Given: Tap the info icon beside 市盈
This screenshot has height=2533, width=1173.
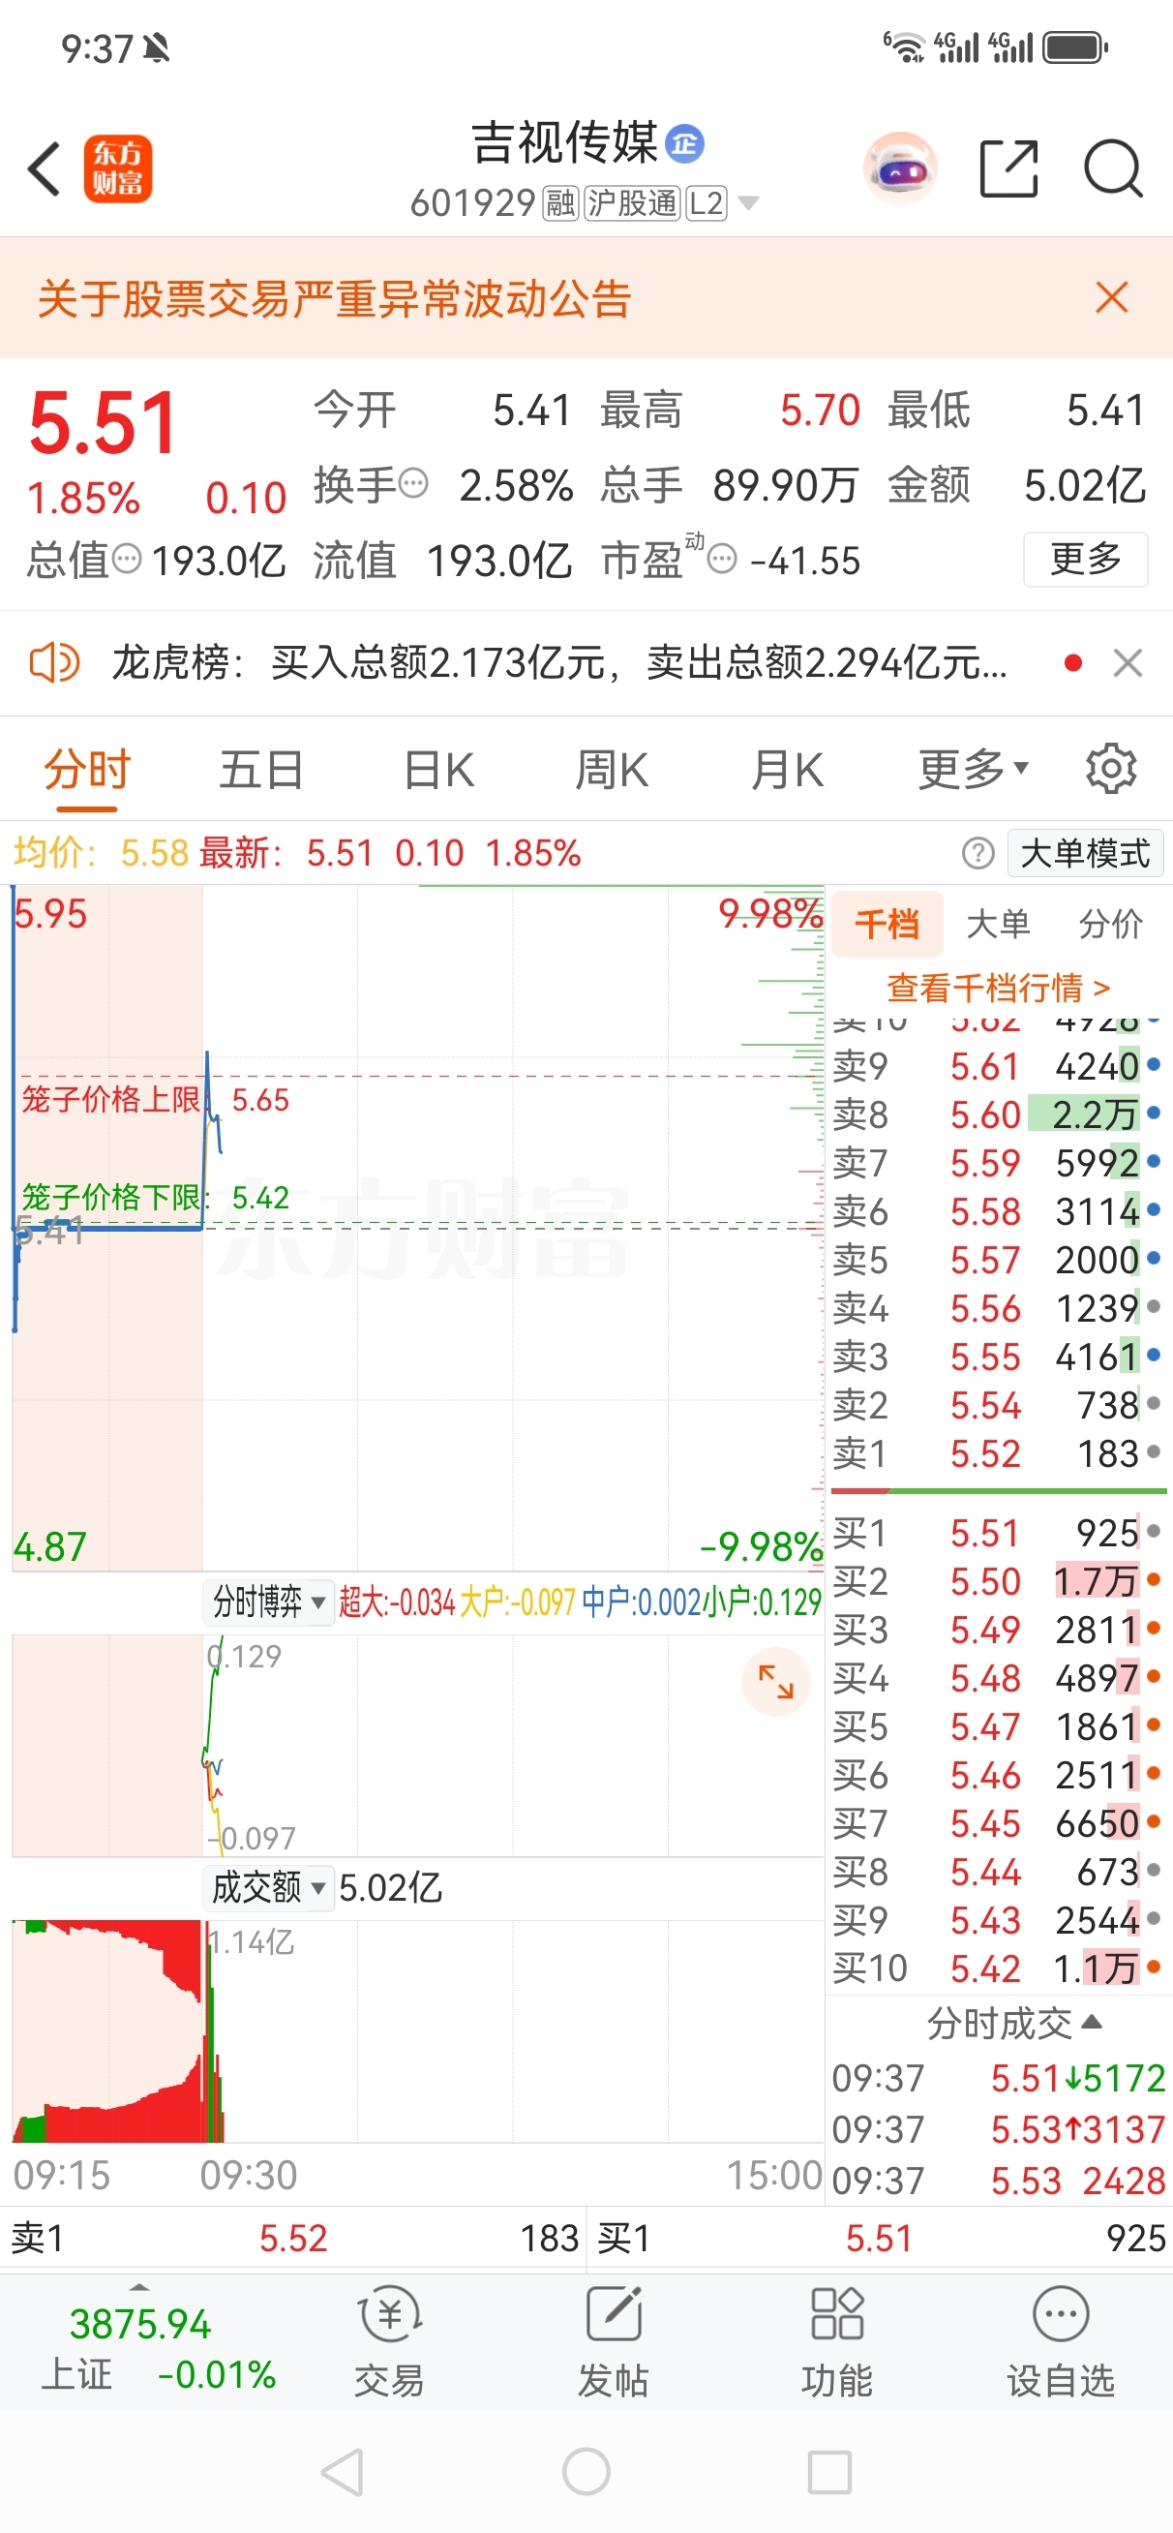Looking at the screenshot, I should pyautogui.click(x=722, y=560).
